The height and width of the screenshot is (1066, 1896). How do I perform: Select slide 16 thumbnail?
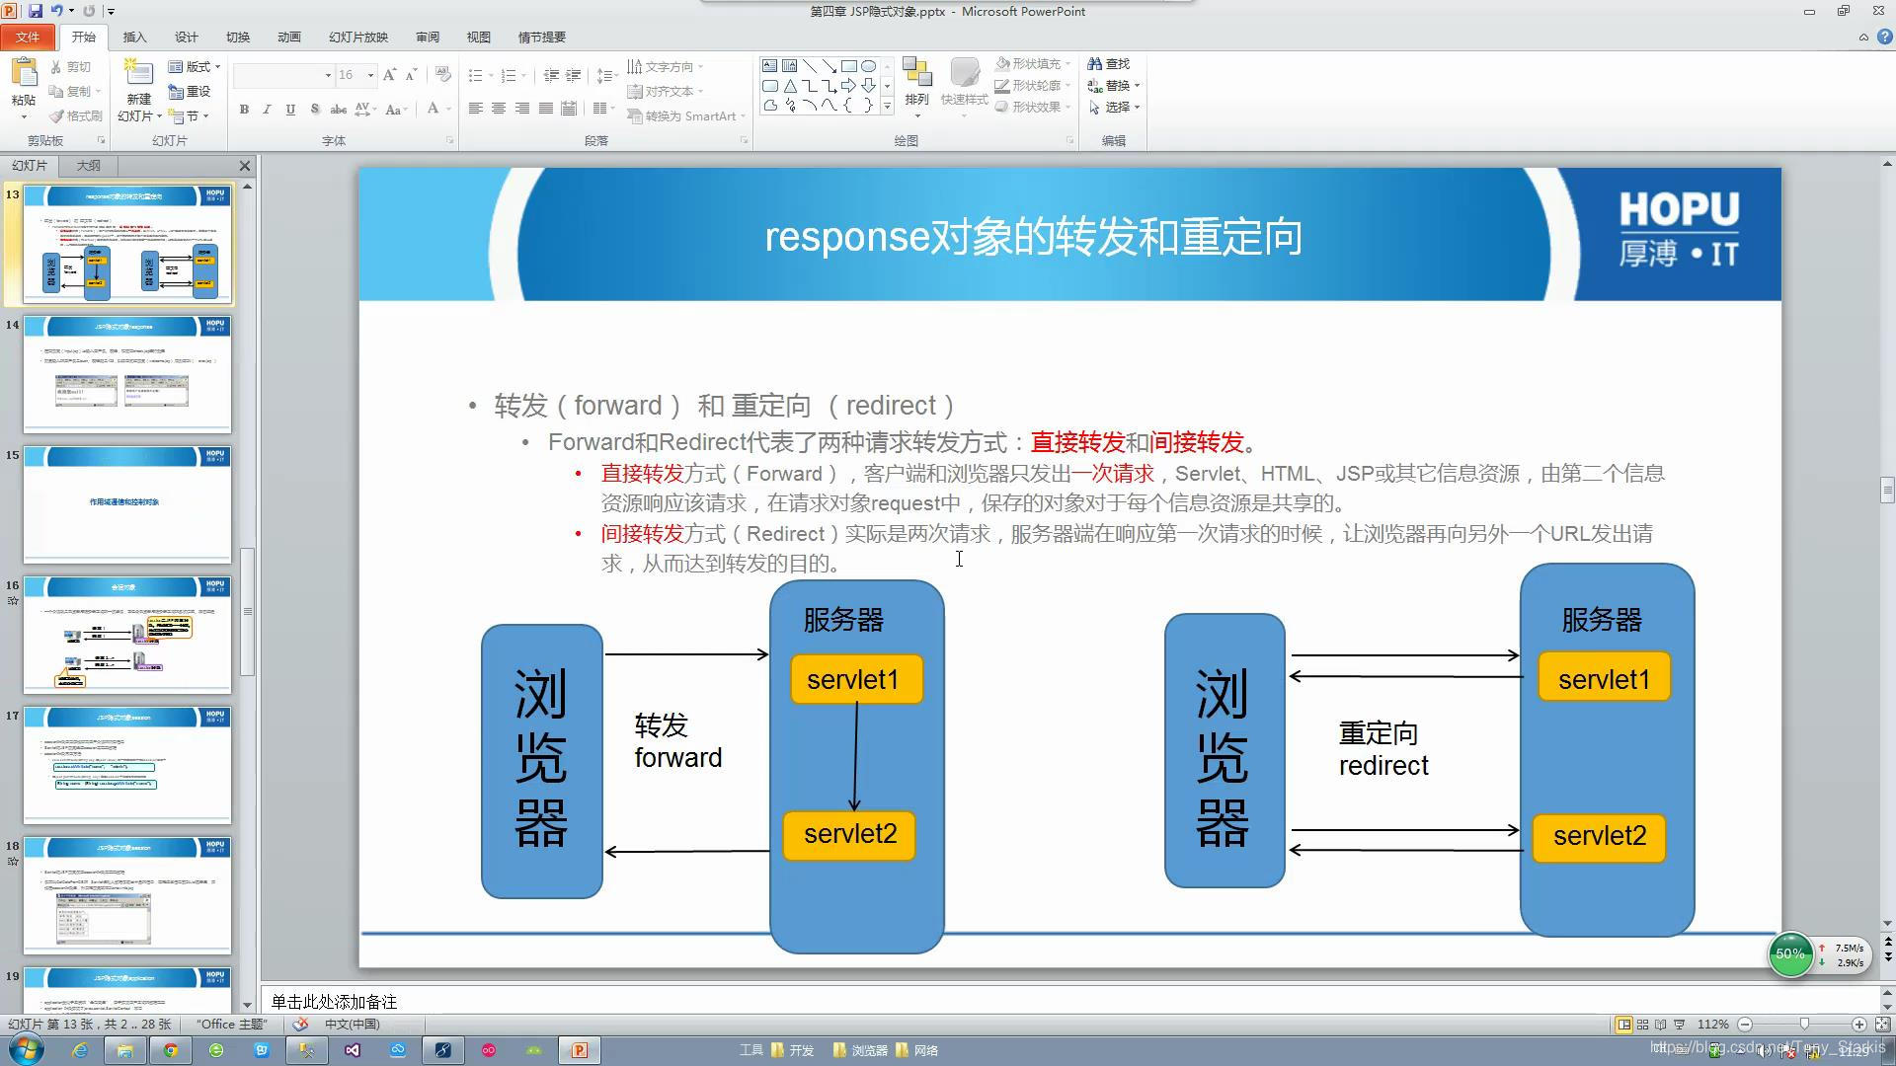126,633
